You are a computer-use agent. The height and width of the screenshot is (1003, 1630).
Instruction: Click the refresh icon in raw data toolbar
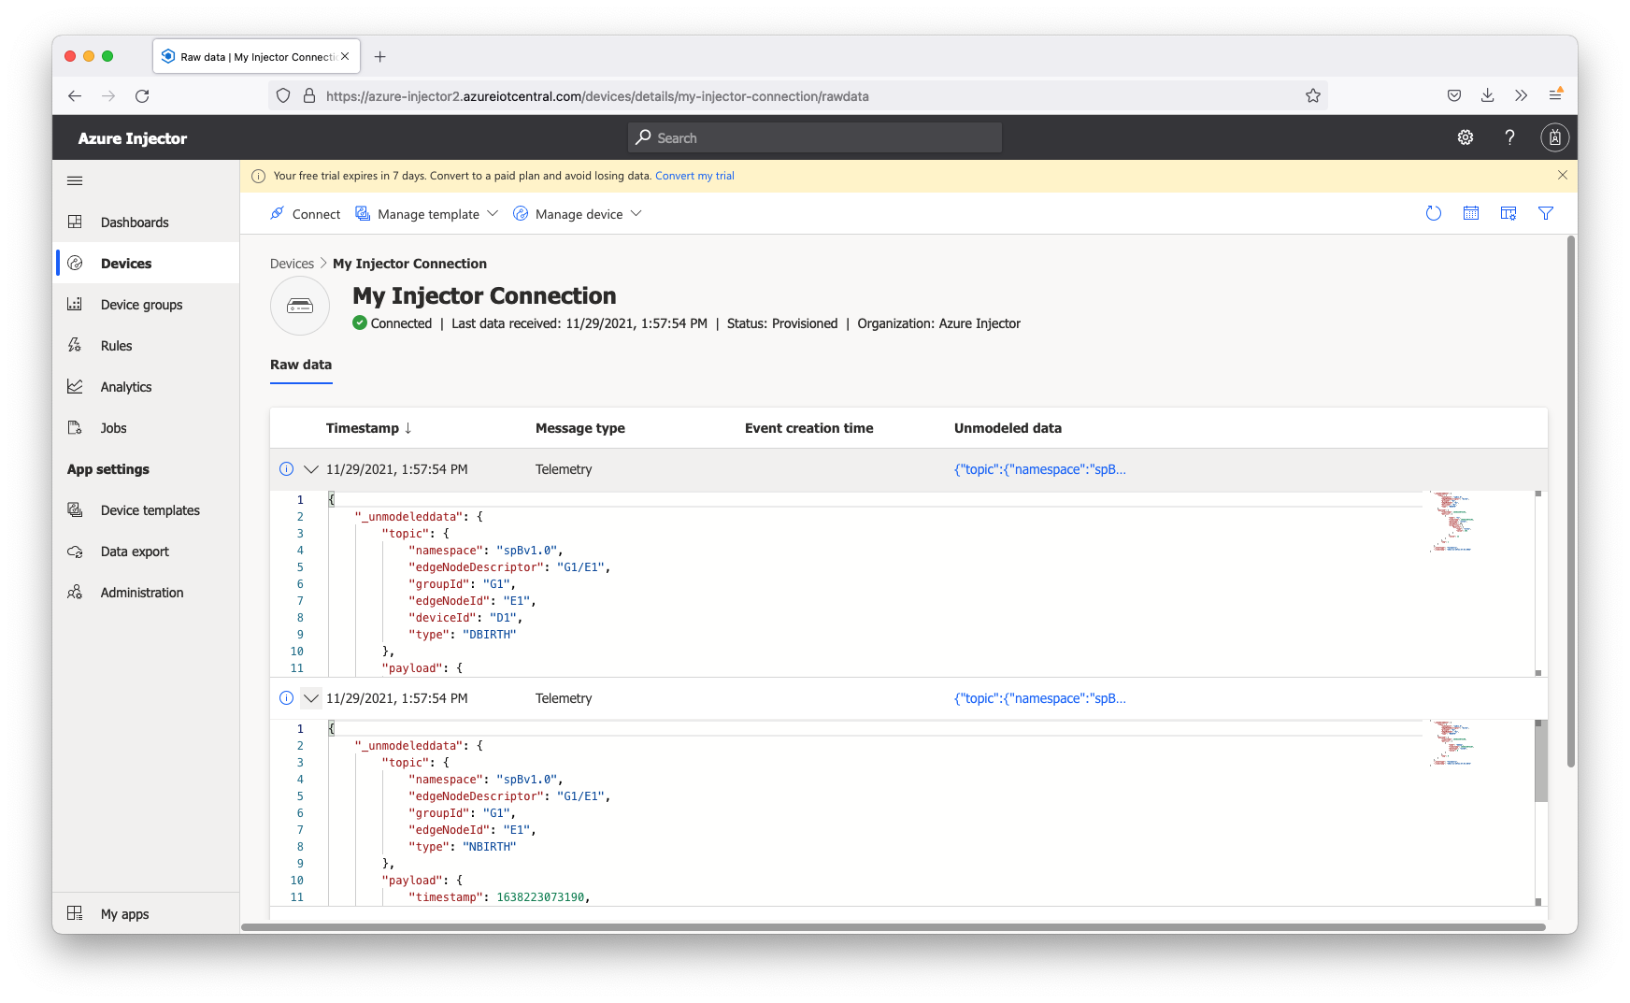[1433, 214]
